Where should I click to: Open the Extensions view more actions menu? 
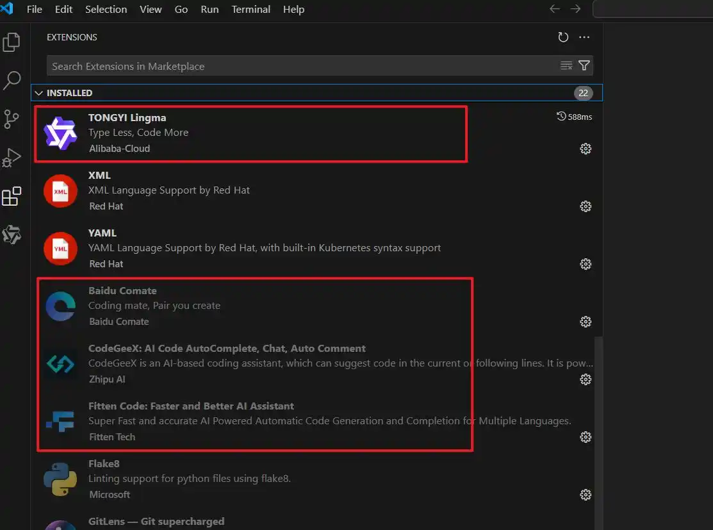pos(584,37)
